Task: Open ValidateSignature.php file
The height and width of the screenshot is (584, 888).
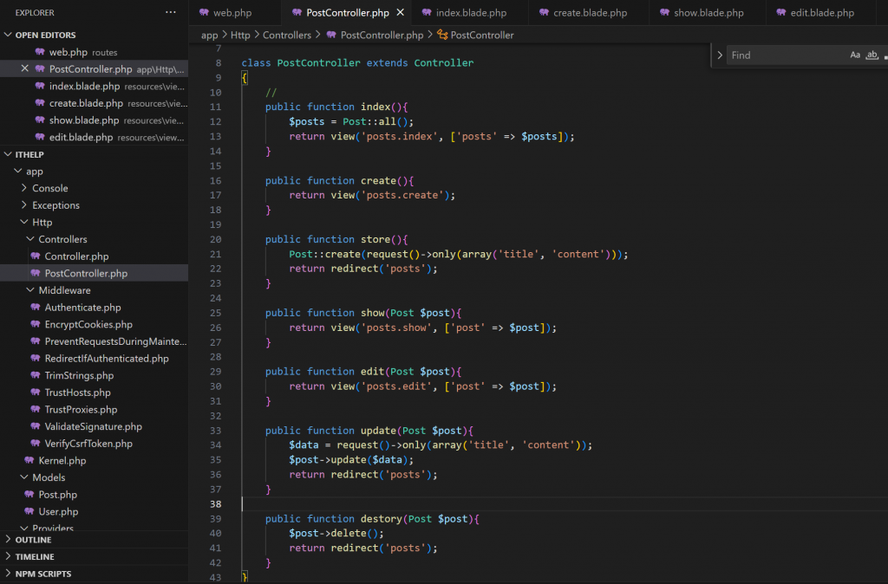Action: [x=94, y=426]
